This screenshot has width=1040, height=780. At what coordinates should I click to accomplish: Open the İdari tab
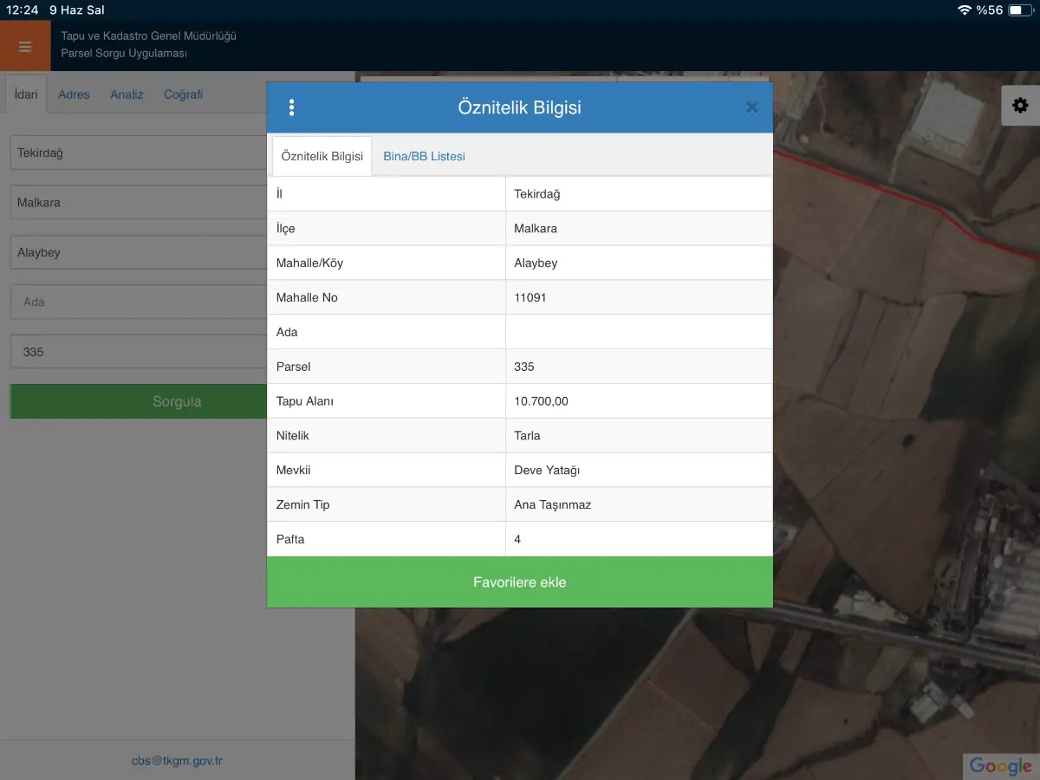[27, 94]
